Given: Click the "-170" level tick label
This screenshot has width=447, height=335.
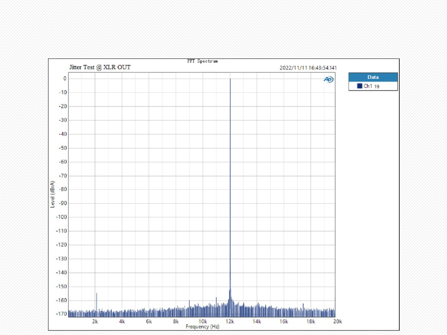Looking at the screenshot, I should point(61,314).
